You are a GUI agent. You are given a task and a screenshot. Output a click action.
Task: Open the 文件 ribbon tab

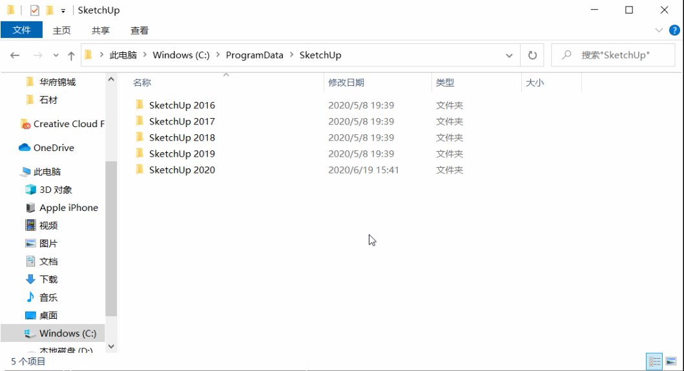coord(21,30)
